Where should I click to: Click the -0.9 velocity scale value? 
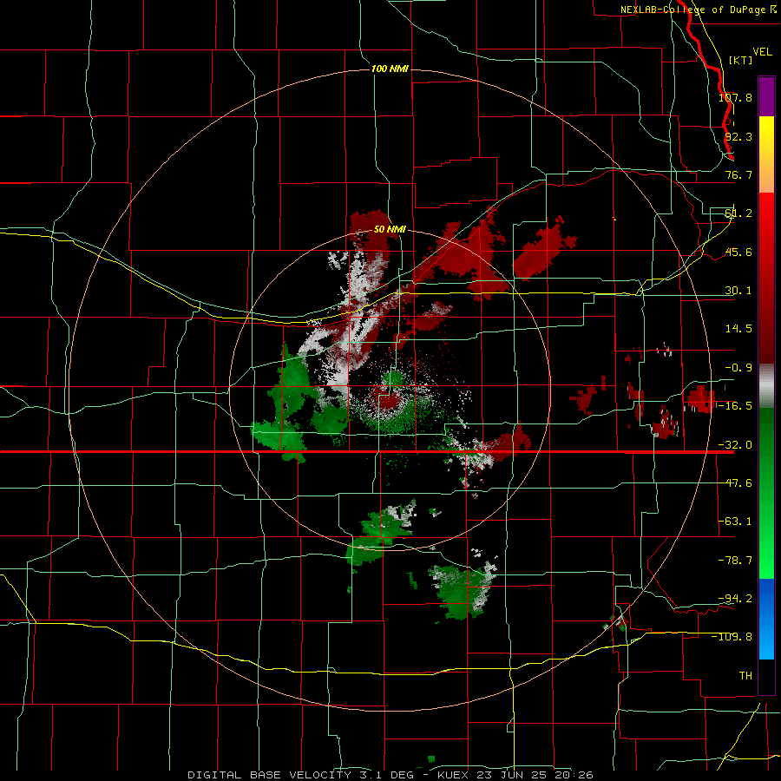click(x=738, y=368)
